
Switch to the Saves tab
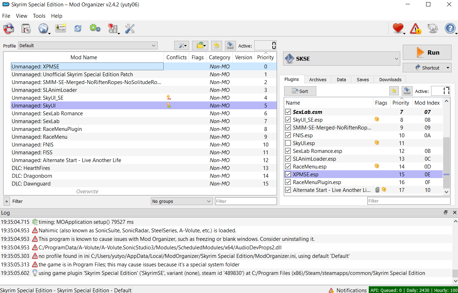pos(363,79)
